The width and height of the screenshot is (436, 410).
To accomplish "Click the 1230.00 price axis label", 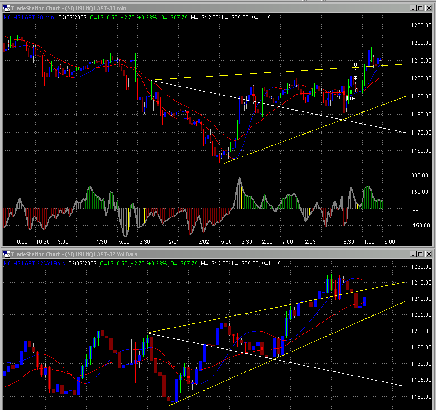I will (421, 25).
